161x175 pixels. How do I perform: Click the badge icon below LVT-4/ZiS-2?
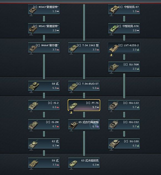pos(111,55)
